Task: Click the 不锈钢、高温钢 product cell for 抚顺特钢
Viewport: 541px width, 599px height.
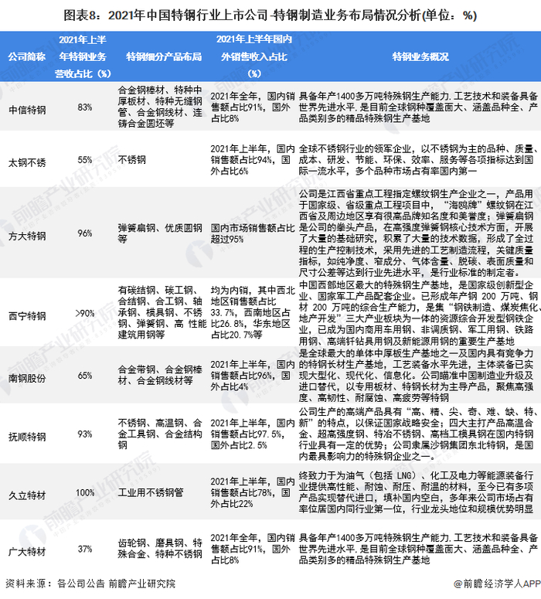Action: pyautogui.click(x=160, y=434)
